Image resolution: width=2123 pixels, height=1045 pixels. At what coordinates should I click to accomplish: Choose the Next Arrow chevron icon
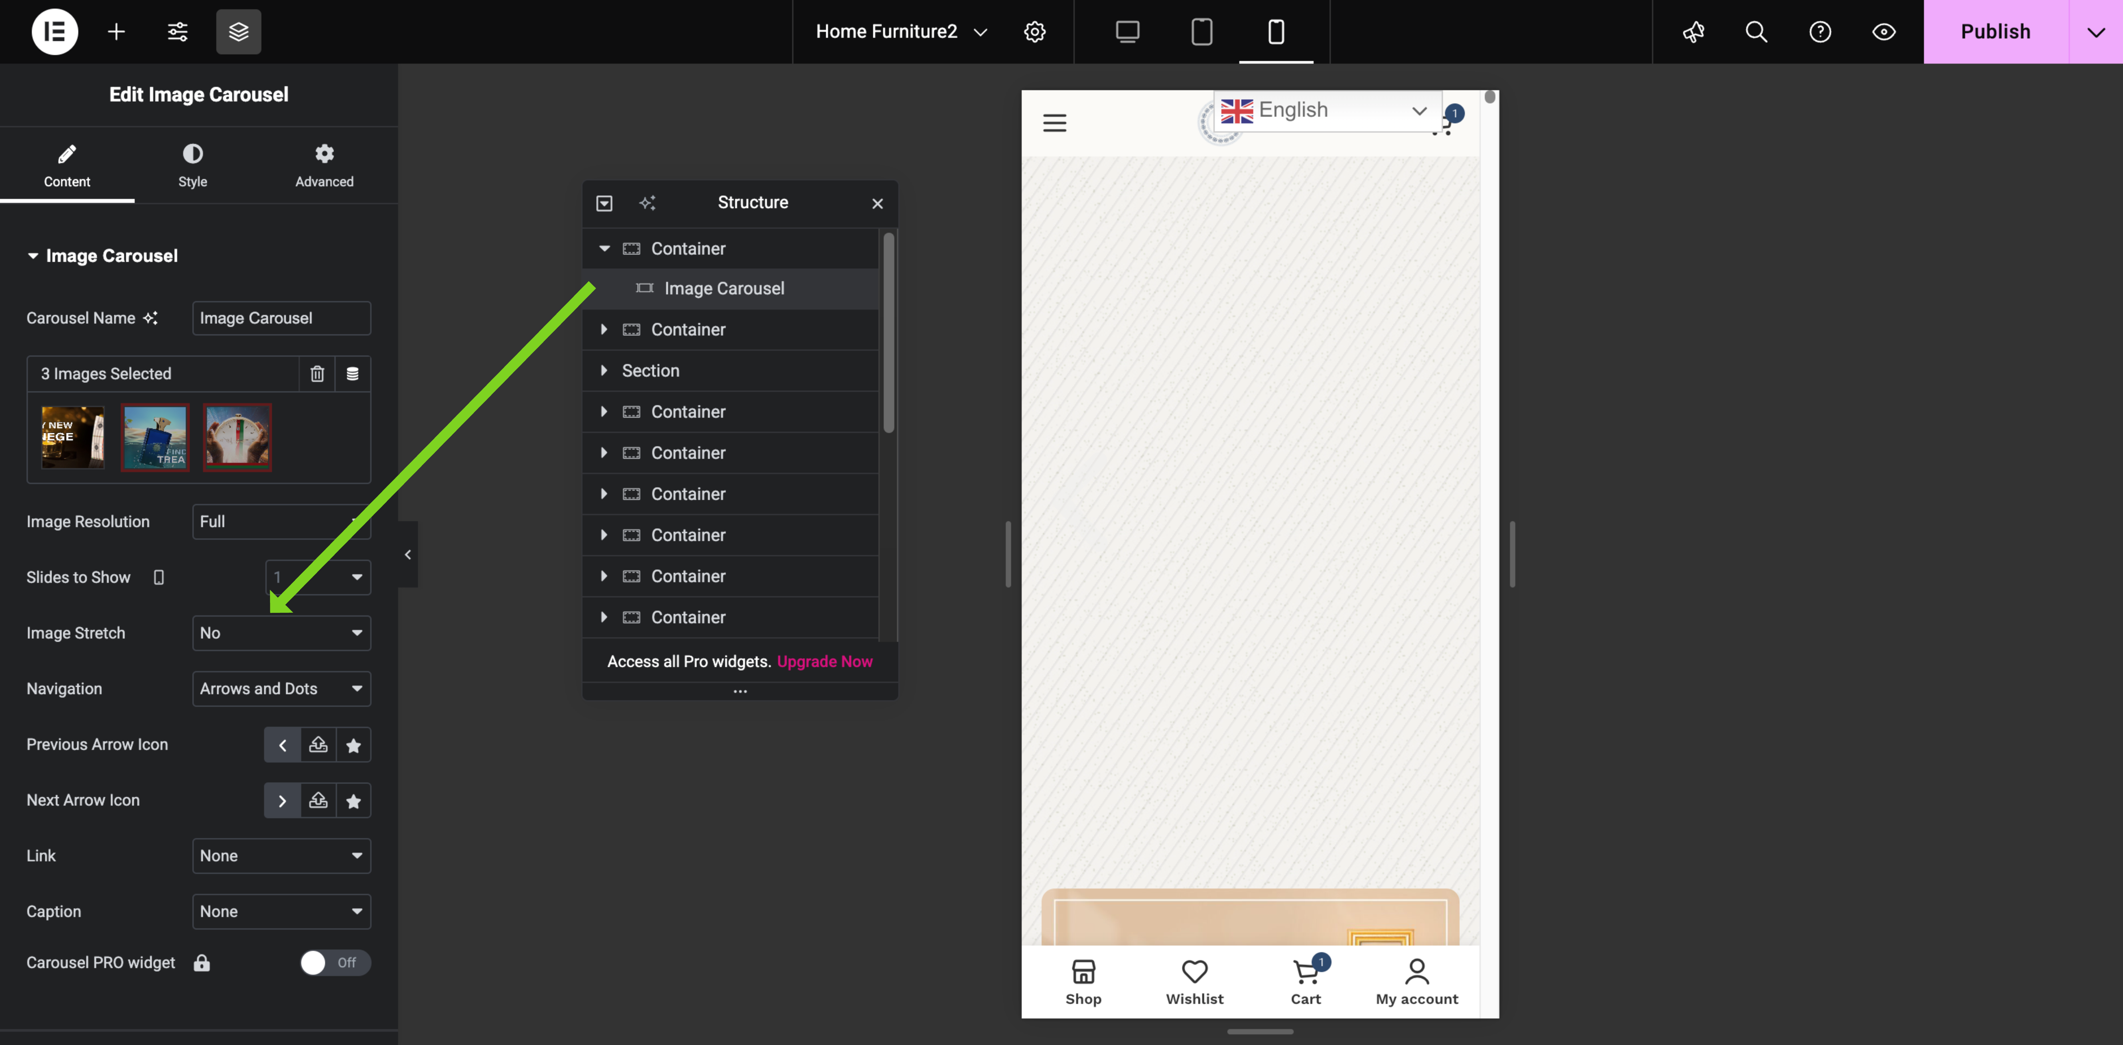point(282,800)
